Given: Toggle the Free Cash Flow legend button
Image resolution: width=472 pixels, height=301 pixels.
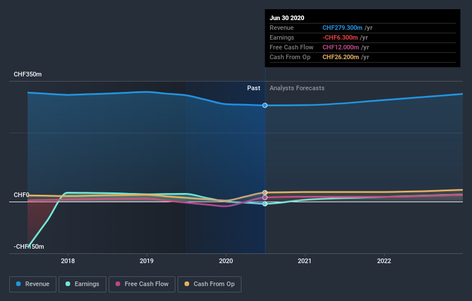Looking at the screenshot, I should pyautogui.click(x=142, y=284).
